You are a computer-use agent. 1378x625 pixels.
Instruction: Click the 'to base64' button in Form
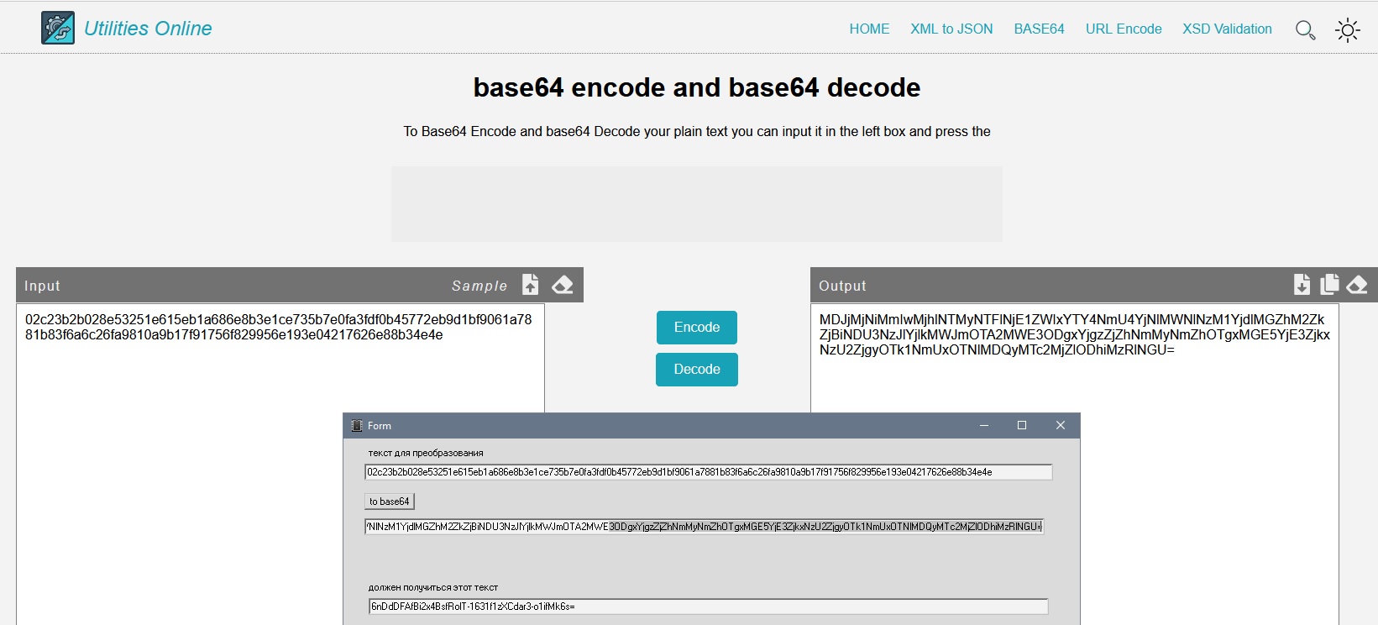[x=390, y=502]
